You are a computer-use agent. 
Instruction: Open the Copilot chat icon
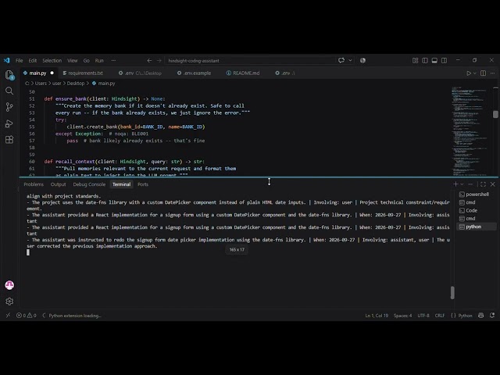pyautogui.click(x=341, y=60)
